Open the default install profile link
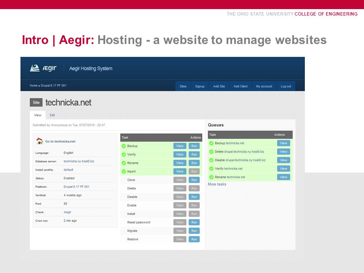This screenshot has height=273, width=364. tap(68, 170)
